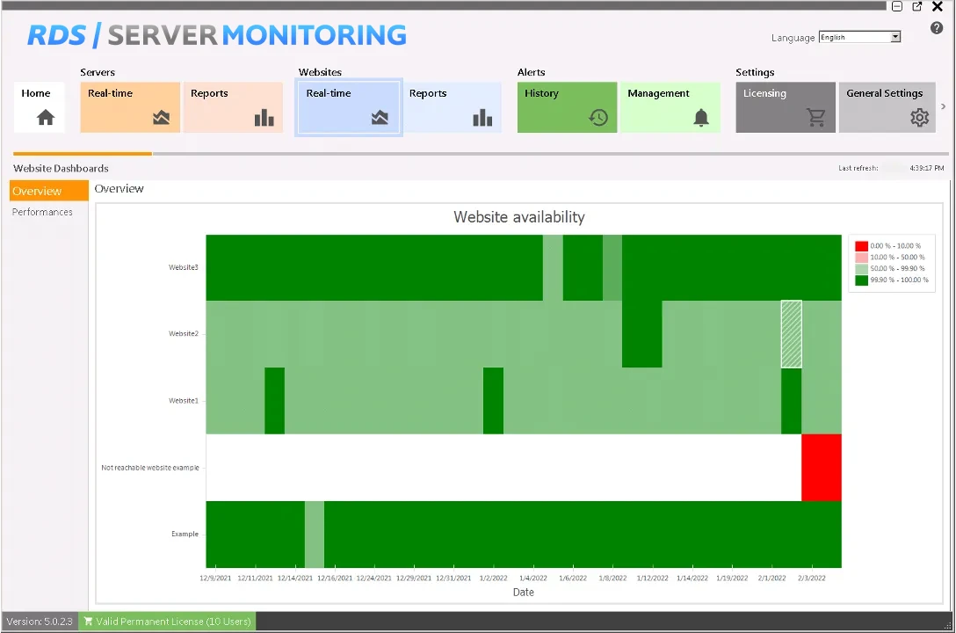Open the Language dropdown

point(859,37)
